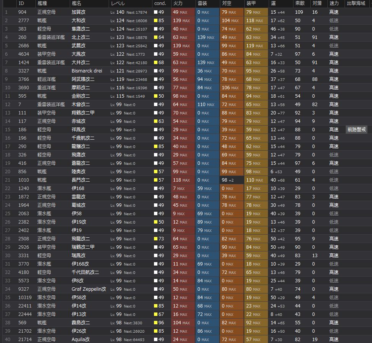The height and width of the screenshot is (343, 372).
Task: Click row number 33 for 伊8改
Action: pyautogui.click(x=8, y=281)
